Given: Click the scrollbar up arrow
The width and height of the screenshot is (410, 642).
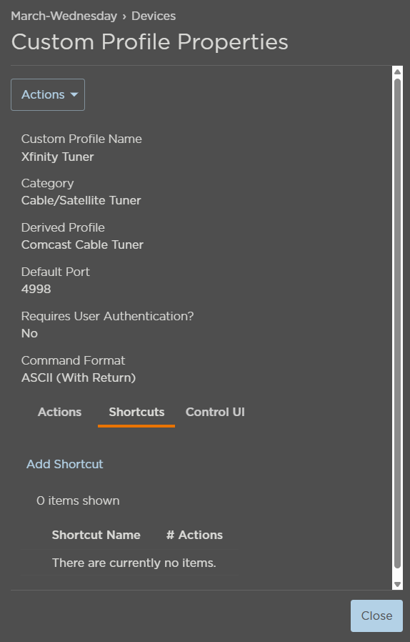Looking at the screenshot, I should click(397, 71).
